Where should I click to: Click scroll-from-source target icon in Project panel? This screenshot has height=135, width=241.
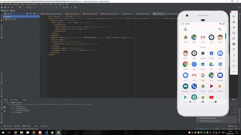click(x=27, y=13)
